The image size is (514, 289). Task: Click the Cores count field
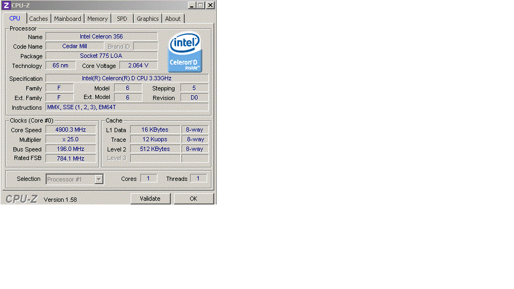pyautogui.click(x=148, y=178)
